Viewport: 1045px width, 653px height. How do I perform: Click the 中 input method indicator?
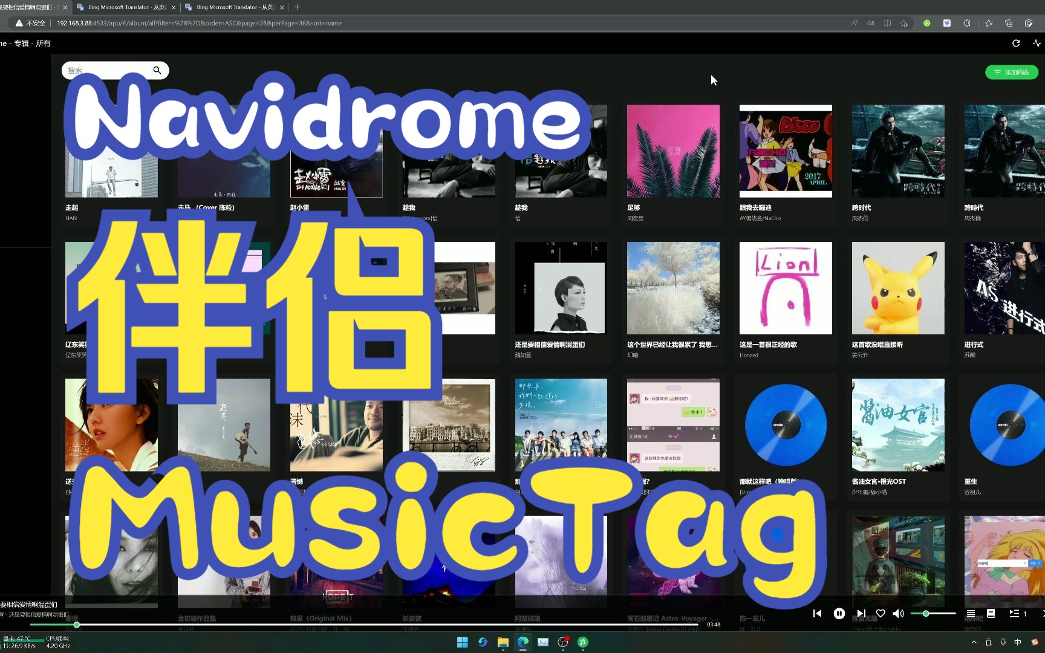(1018, 642)
